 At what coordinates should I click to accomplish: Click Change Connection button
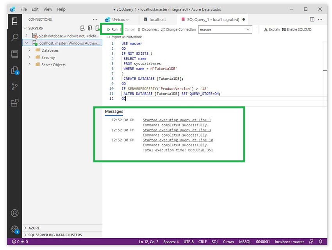[x=178, y=29]
